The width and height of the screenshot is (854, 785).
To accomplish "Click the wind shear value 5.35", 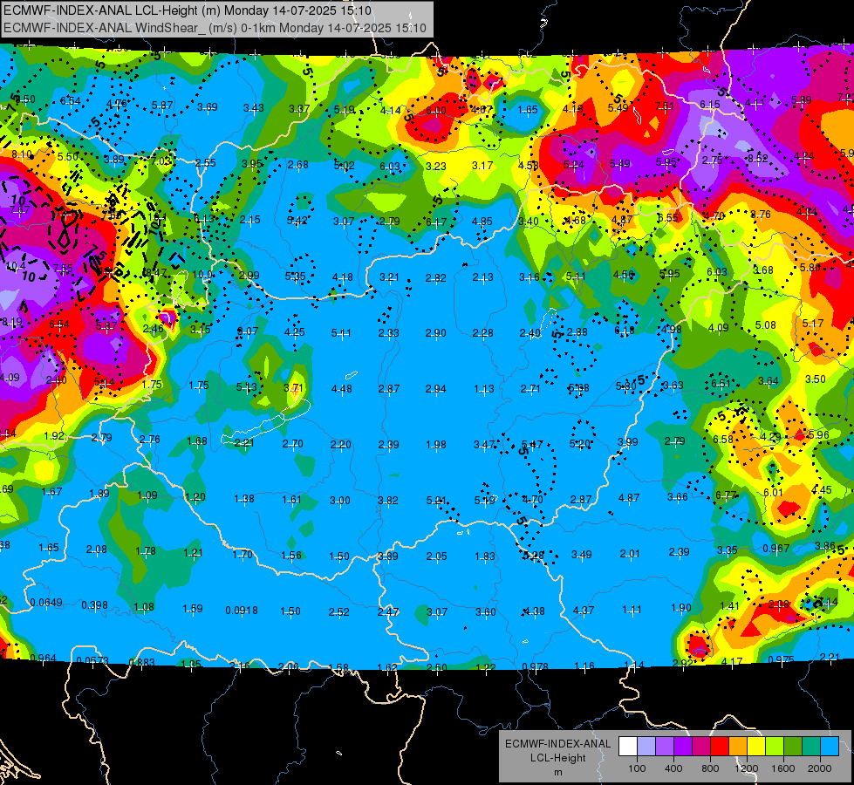I will [295, 276].
